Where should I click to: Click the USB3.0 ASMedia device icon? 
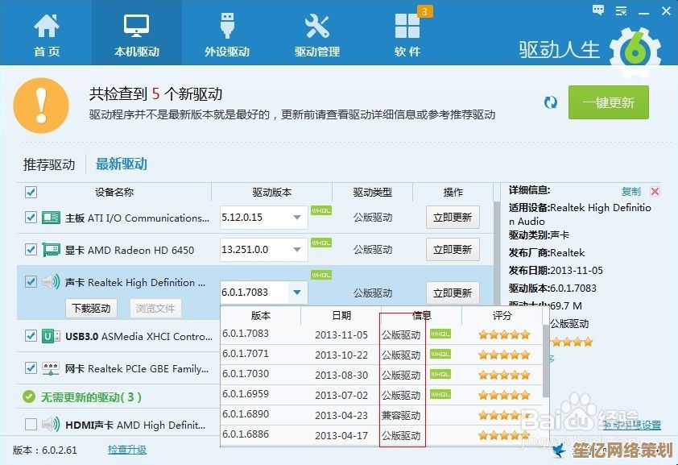click(51, 336)
